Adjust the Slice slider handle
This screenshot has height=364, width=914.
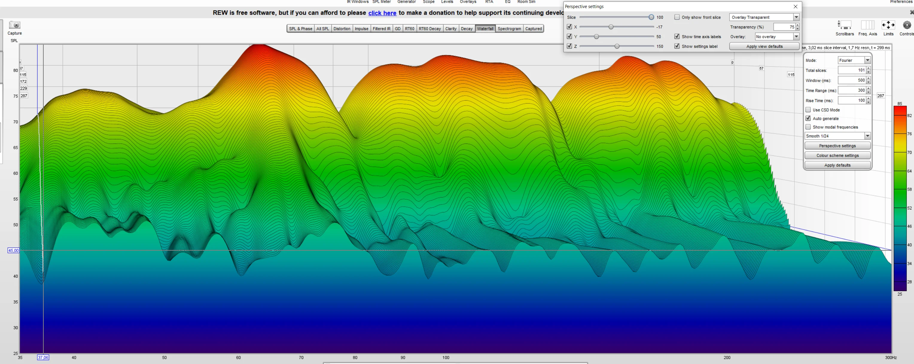pos(651,17)
